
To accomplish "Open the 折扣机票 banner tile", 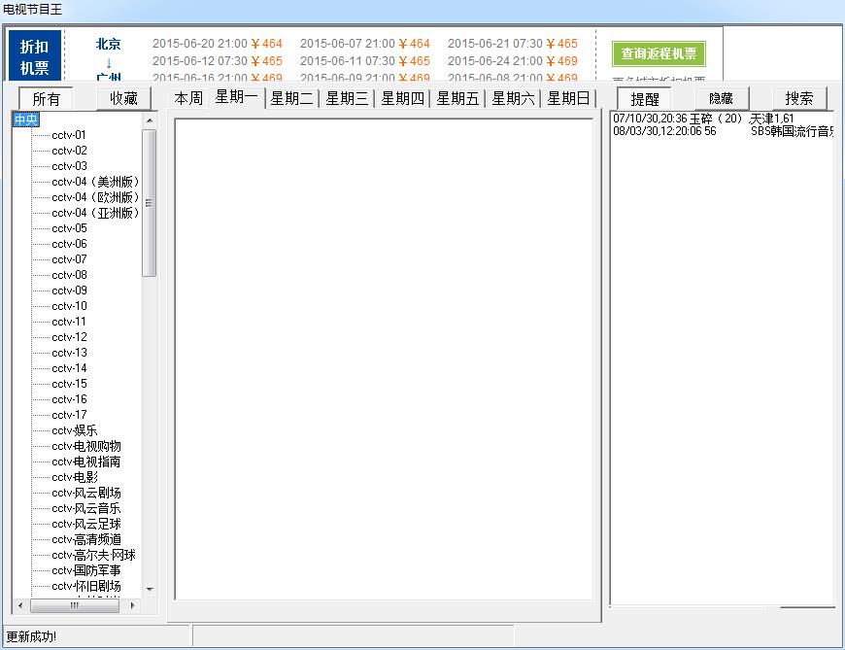I will (35, 57).
